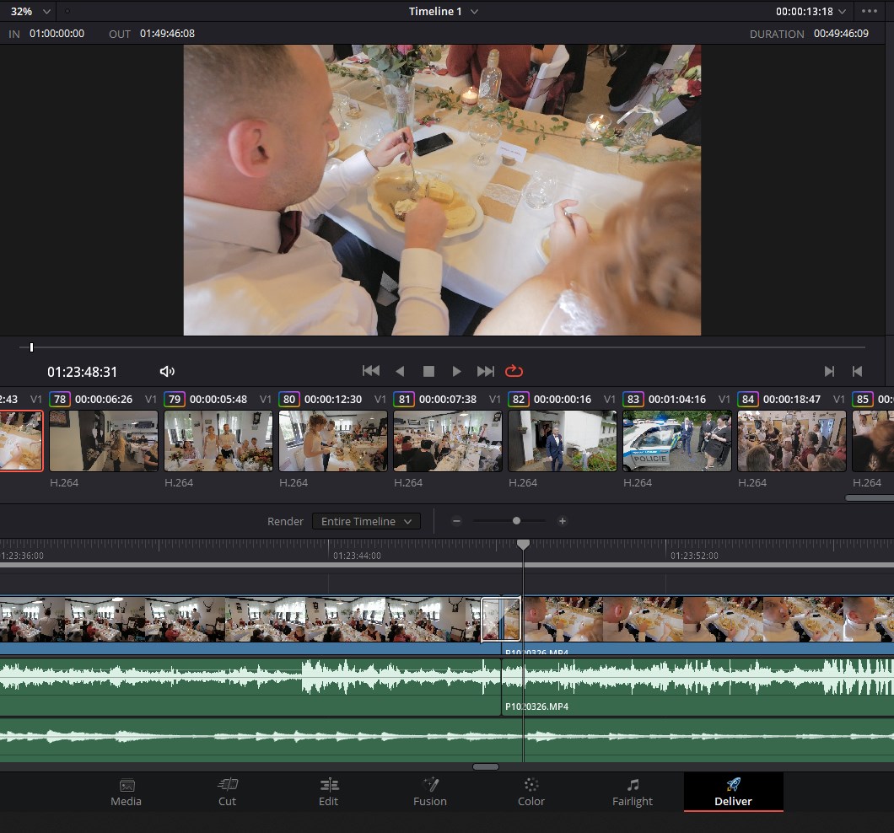894x833 pixels.
Task: Jump to the first frame
Action: coord(370,371)
